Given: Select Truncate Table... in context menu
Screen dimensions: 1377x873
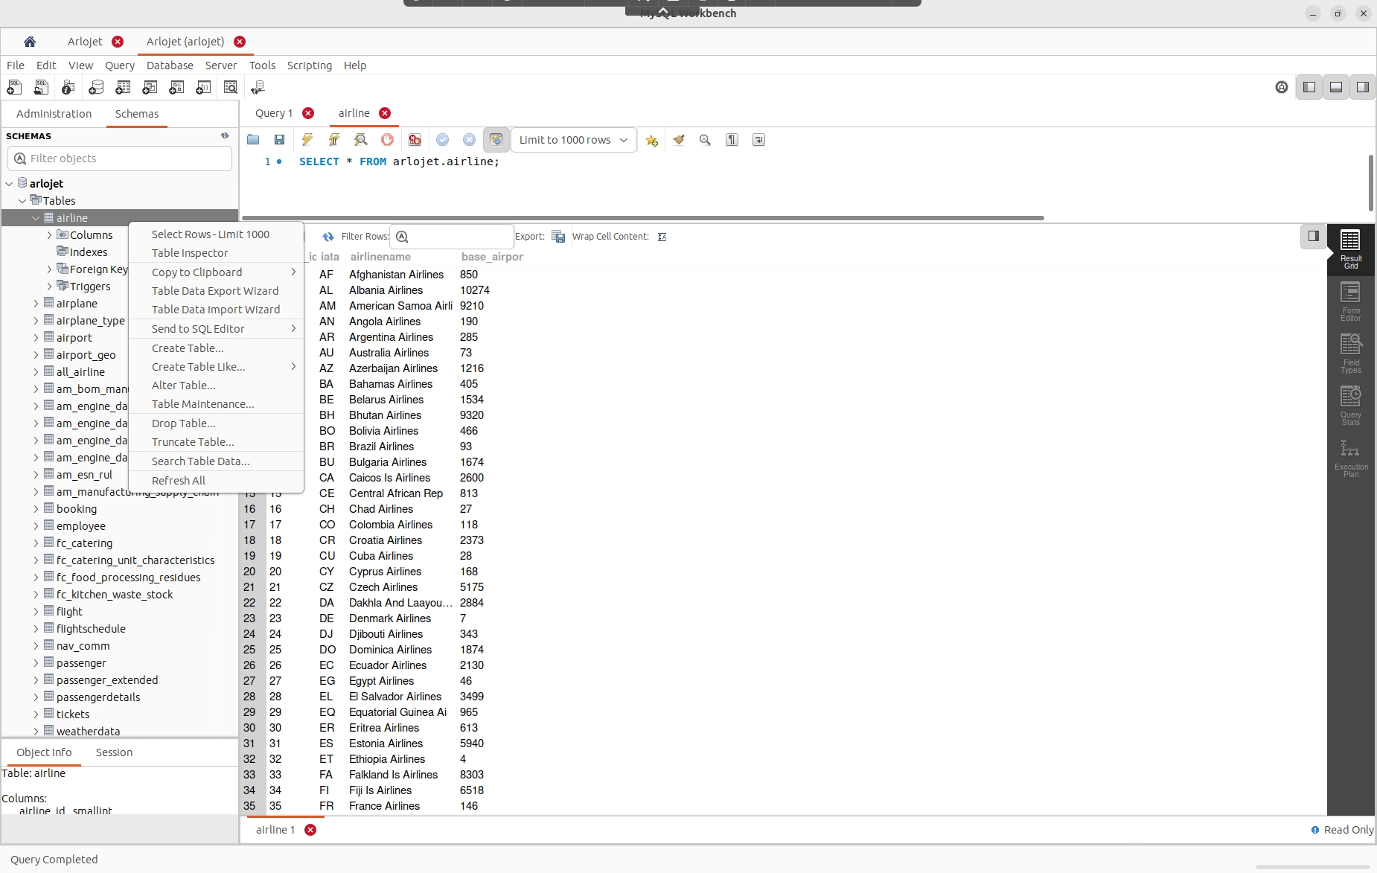Looking at the screenshot, I should [193, 442].
